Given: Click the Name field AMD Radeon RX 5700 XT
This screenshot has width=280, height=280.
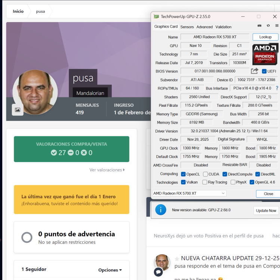Looking at the screenshot, I should 215,37.
